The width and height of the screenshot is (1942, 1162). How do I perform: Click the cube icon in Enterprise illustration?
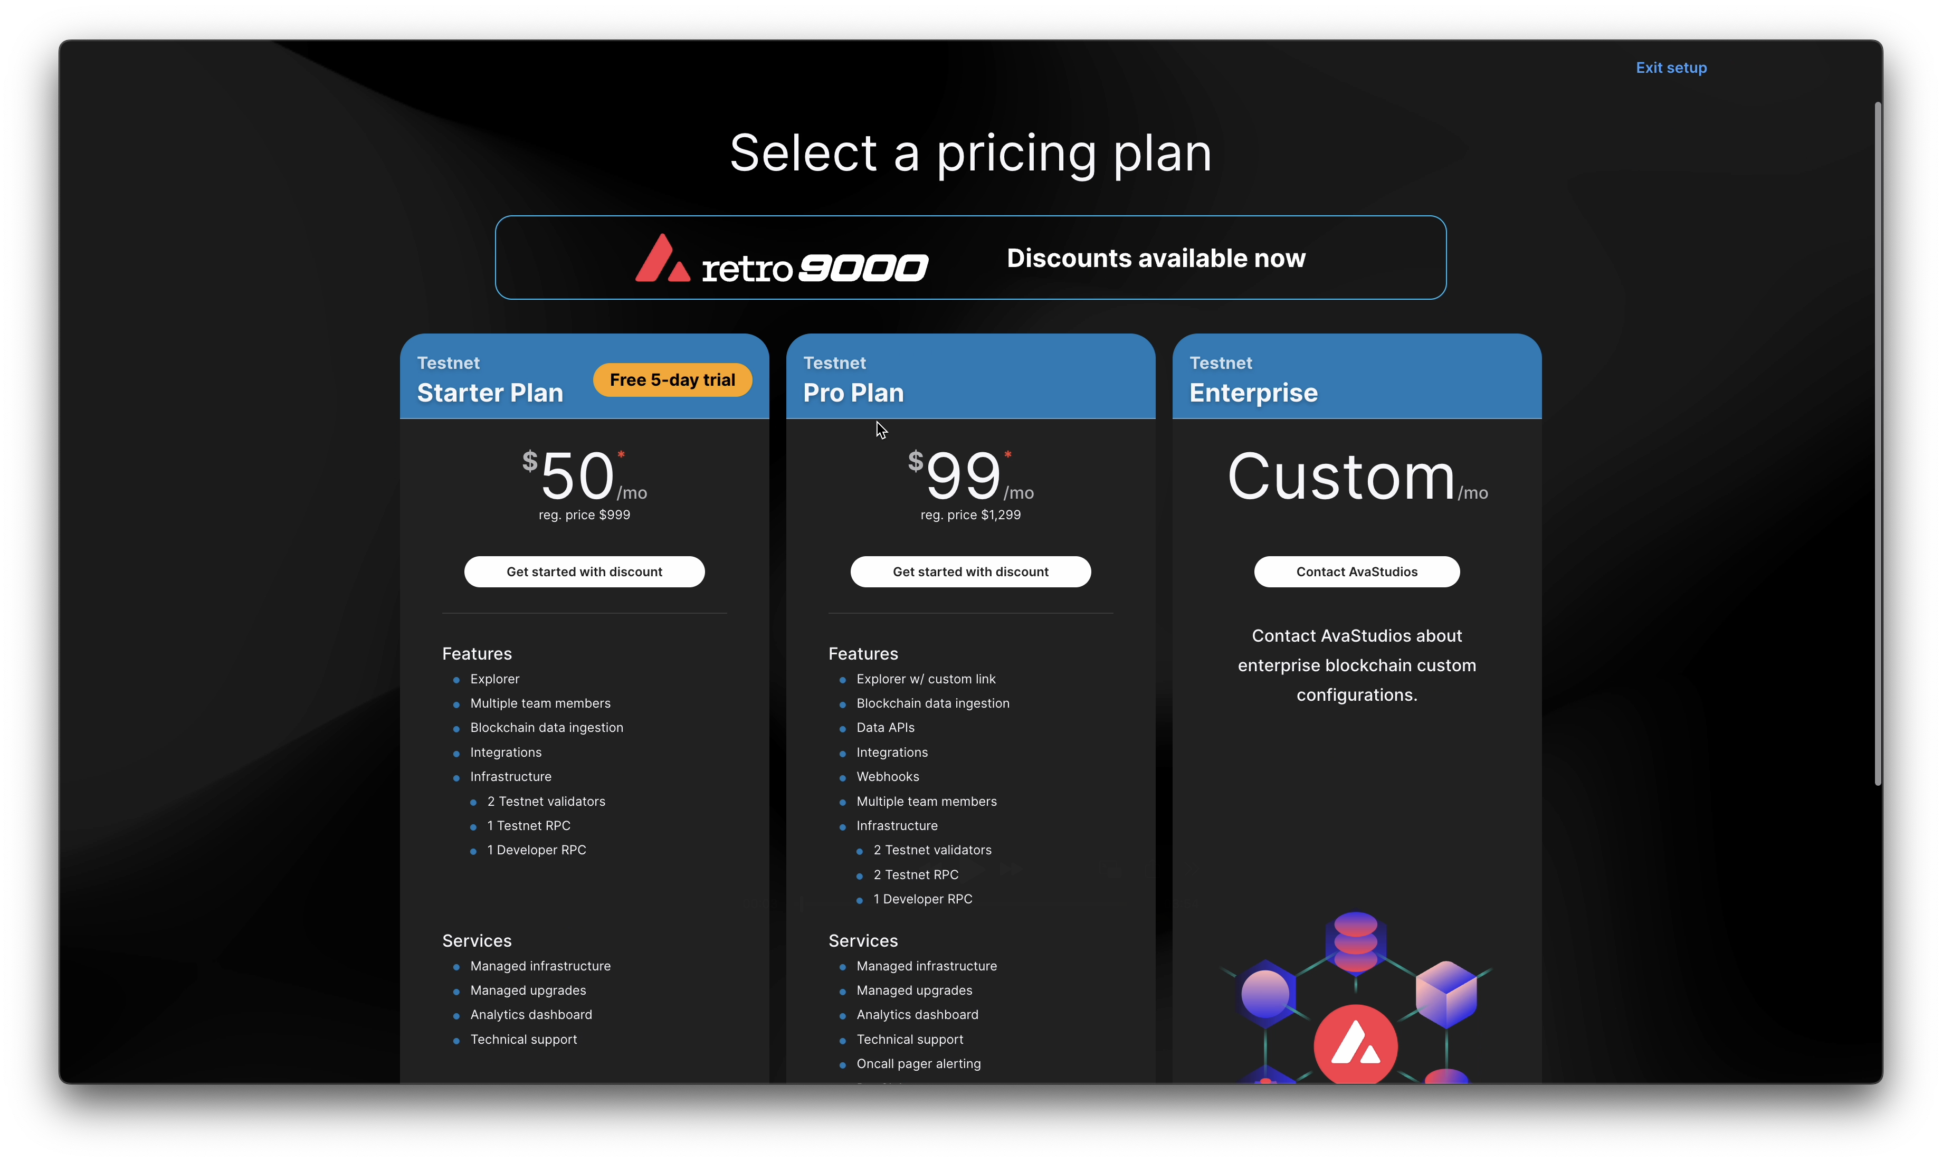1445,993
